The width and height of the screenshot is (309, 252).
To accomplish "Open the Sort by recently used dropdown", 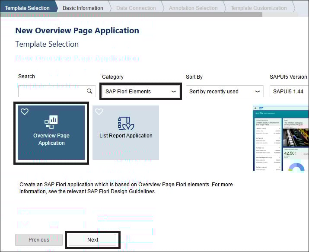I will pos(225,92).
